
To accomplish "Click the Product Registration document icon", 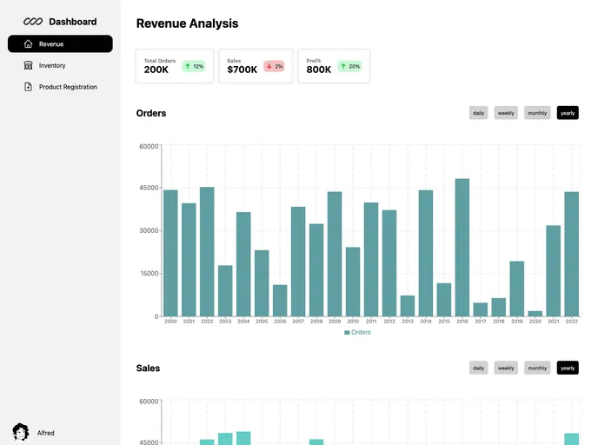I will pyautogui.click(x=28, y=87).
